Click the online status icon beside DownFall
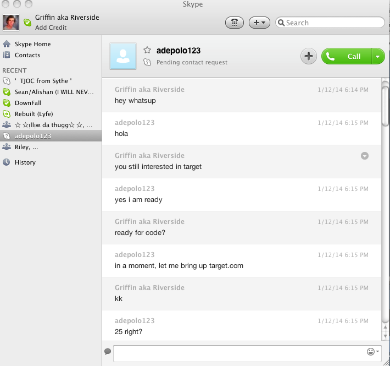 (x=7, y=103)
